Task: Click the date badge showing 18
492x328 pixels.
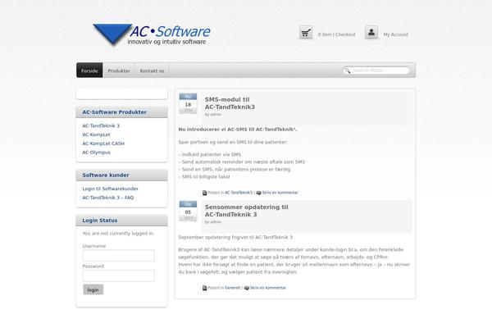Action: (188, 103)
